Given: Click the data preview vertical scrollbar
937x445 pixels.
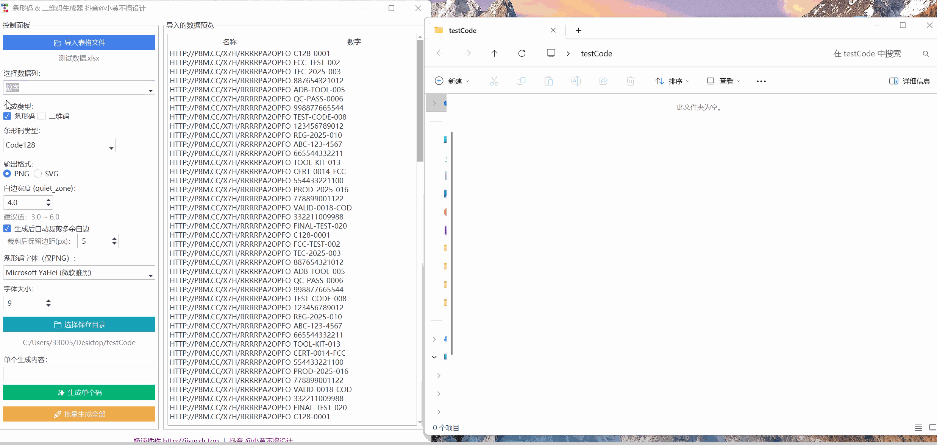Looking at the screenshot, I should pos(420,101).
